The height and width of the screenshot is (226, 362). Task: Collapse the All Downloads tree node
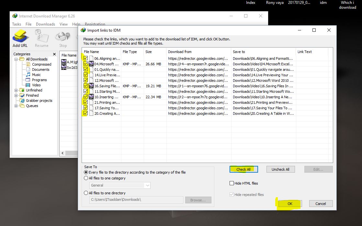(16, 59)
